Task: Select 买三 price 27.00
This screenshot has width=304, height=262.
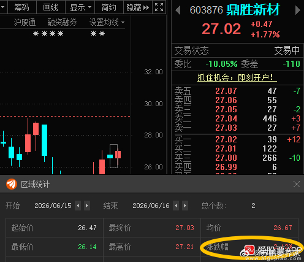Action: click(226, 158)
